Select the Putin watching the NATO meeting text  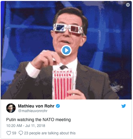tap(39, 120)
